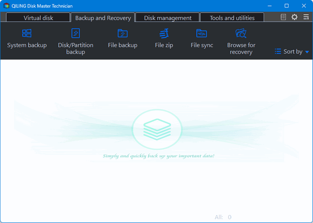The width and height of the screenshot is (313, 223).
Task: Open the File zip tool
Action: (164, 39)
